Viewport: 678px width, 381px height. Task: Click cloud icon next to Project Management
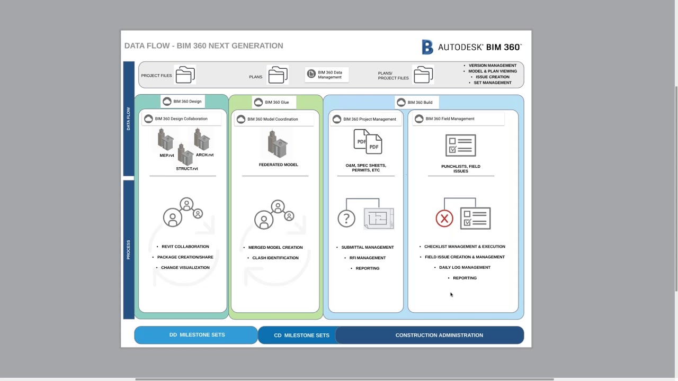(x=337, y=119)
